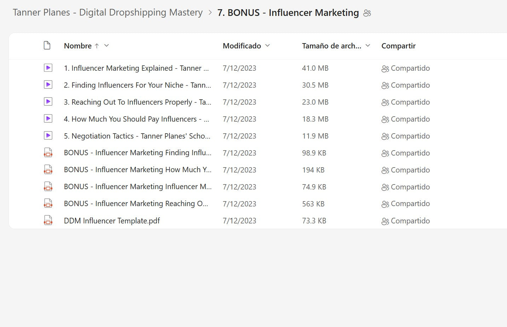The height and width of the screenshot is (327, 507).
Task: Click the Compartir column header
Action: pyautogui.click(x=398, y=46)
